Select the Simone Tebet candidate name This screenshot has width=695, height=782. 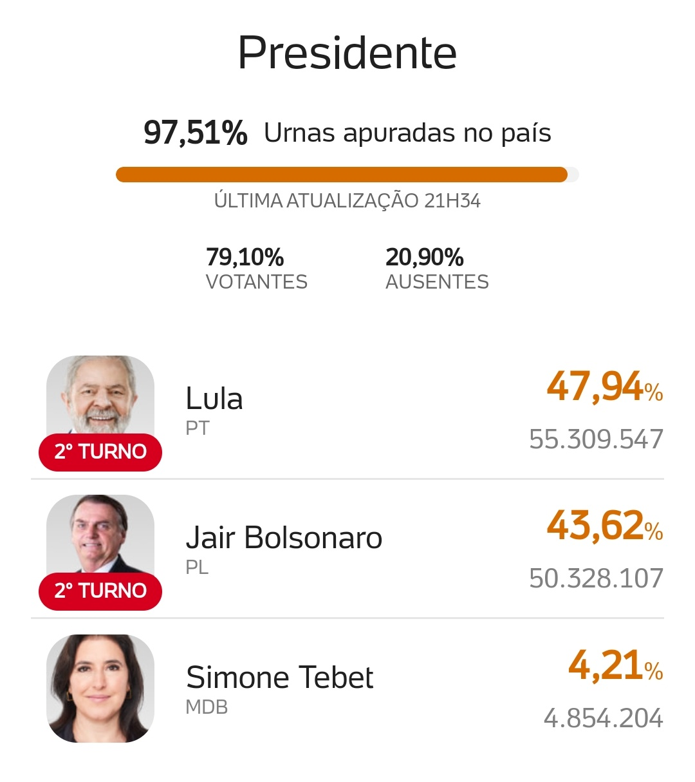[279, 678]
